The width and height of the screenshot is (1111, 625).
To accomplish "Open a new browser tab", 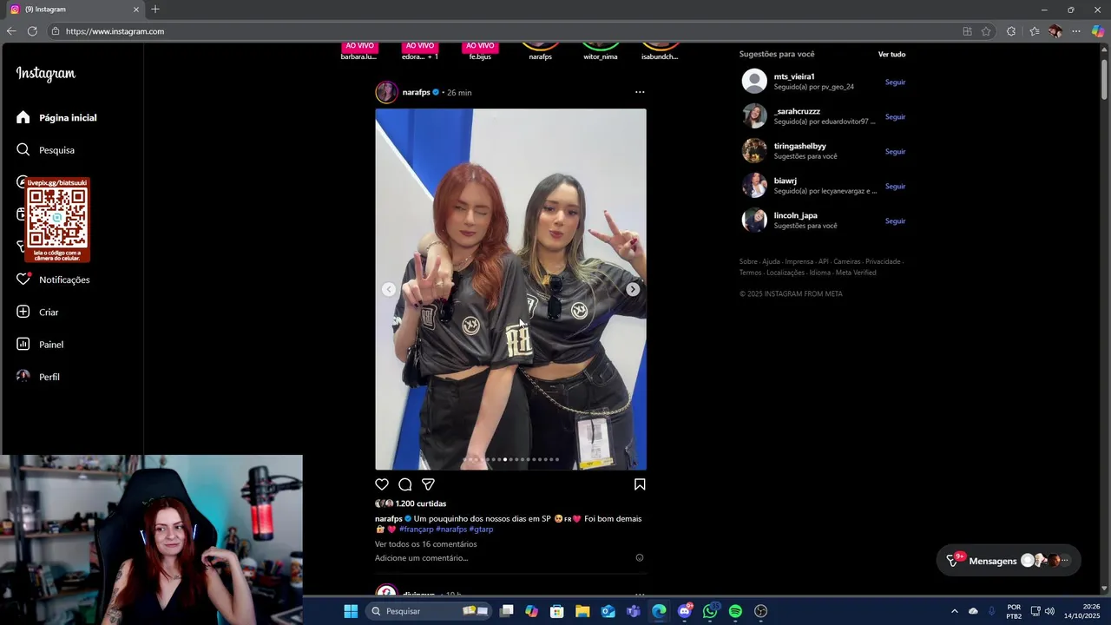I will [155, 10].
